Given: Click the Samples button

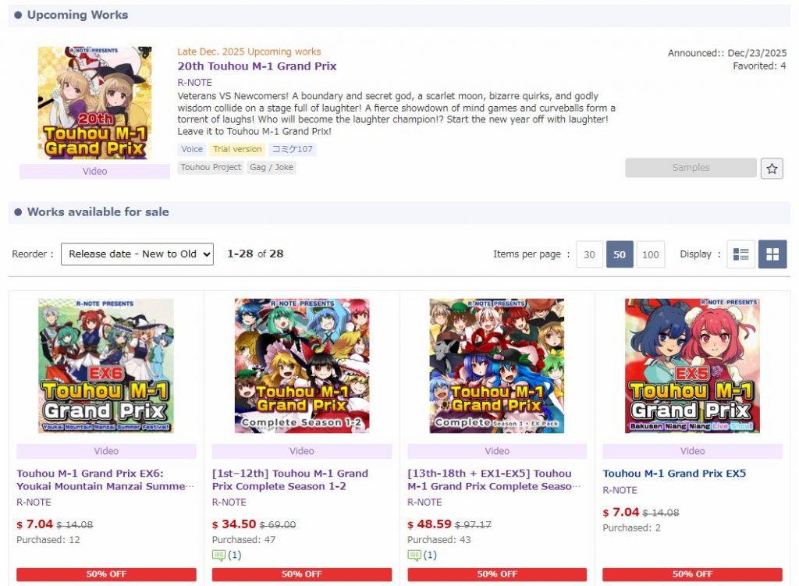Looking at the screenshot, I should coord(691,168).
